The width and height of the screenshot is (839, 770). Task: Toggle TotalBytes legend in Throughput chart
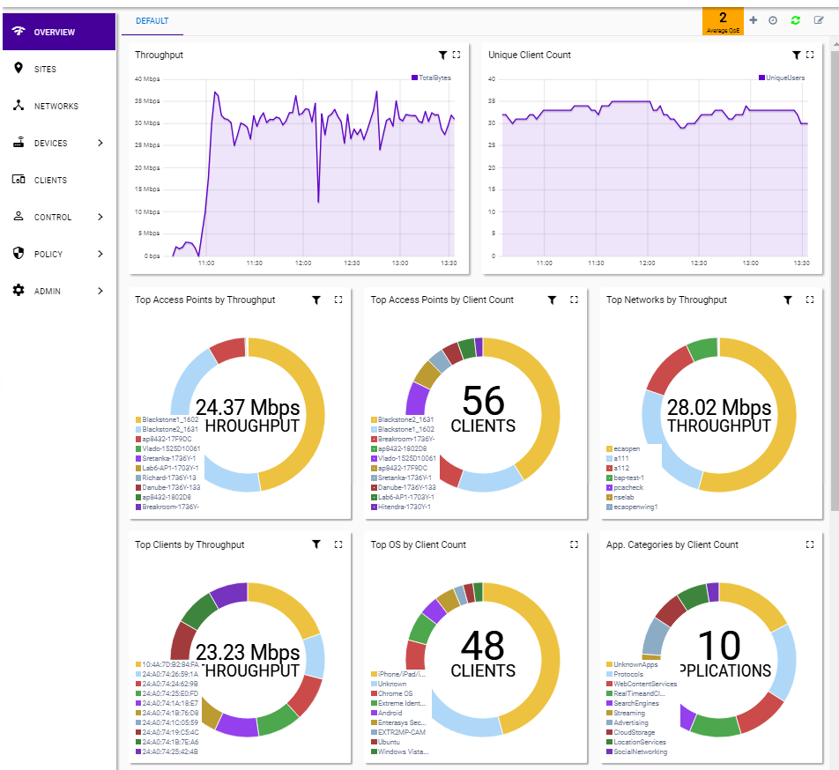[431, 78]
